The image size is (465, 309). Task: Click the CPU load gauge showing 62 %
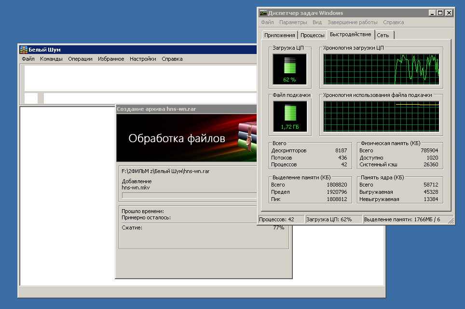[289, 68]
